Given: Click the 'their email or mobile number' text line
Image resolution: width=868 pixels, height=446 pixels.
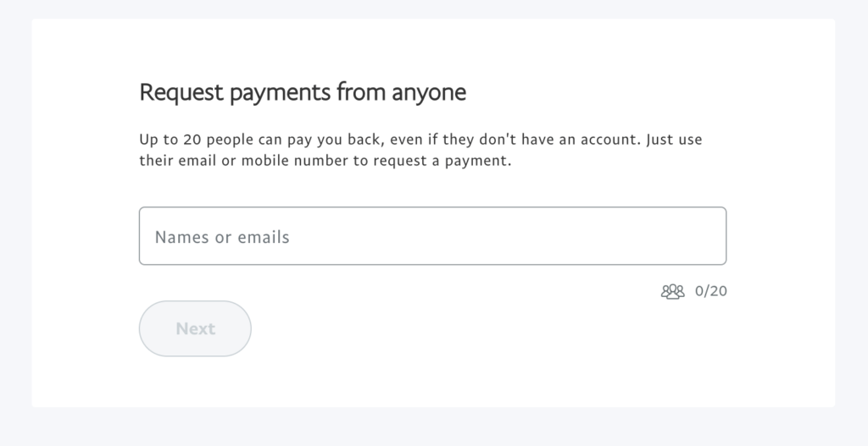Looking at the screenshot, I should (325, 161).
